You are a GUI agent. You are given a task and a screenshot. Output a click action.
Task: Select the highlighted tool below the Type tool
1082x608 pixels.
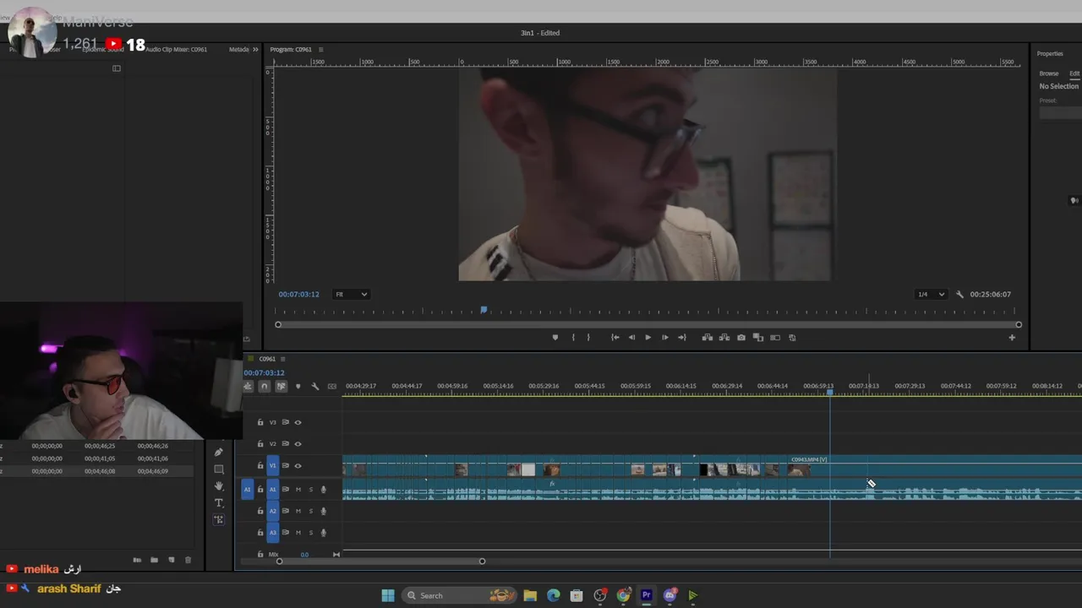click(x=219, y=519)
